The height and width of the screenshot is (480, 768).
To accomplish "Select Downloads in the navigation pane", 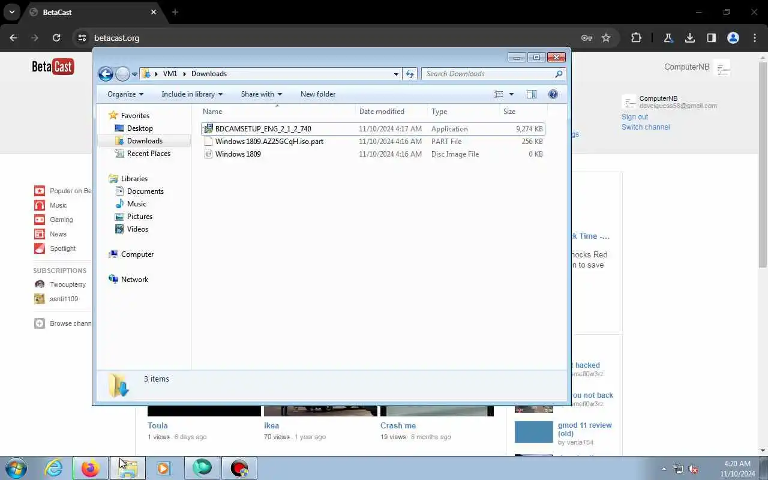I will point(145,141).
